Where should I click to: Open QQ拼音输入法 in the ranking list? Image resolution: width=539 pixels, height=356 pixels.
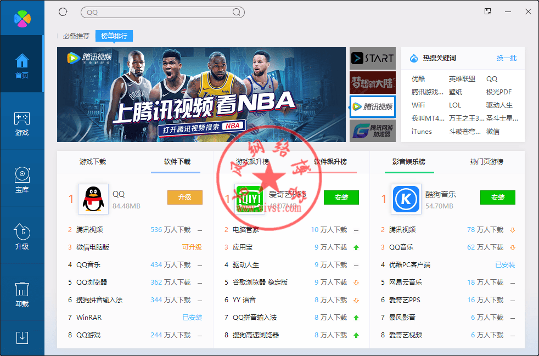[255, 317]
